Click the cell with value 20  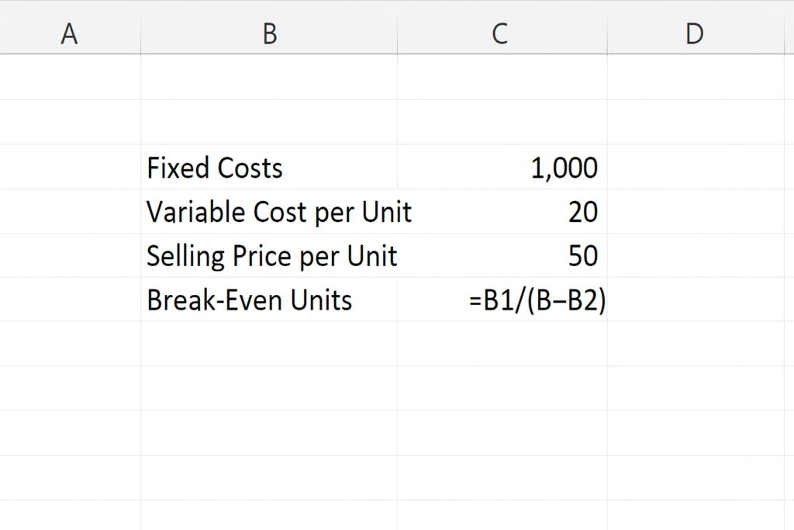click(502, 212)
